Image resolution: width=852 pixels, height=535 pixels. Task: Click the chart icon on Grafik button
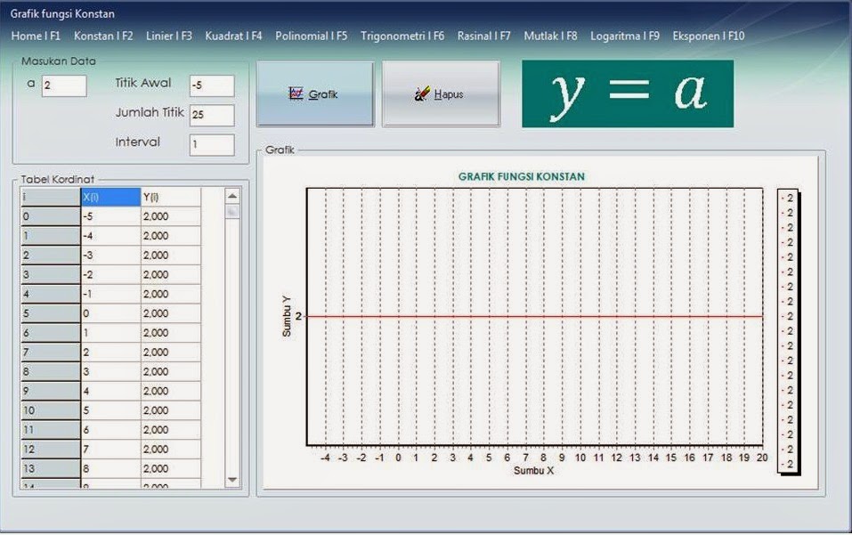pos(296,93)
